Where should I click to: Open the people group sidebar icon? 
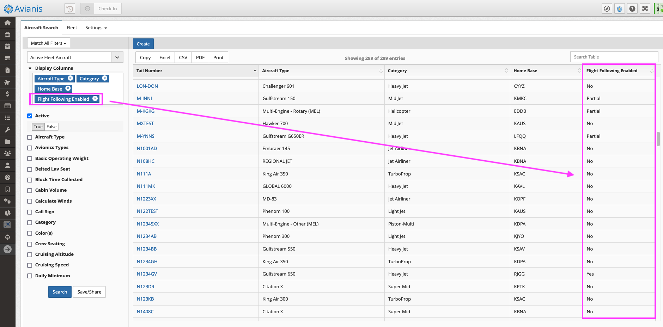pyautogui.click(x=7, y=153)
